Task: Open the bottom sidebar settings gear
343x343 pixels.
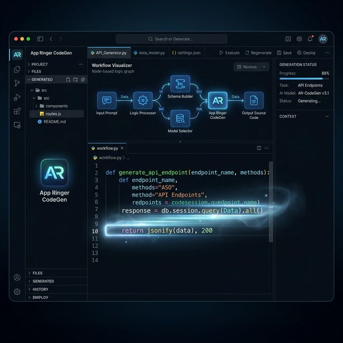Action: tap(17, 292)
